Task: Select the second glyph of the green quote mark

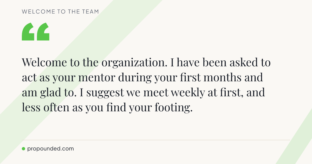Action: (x=43, y=32)
